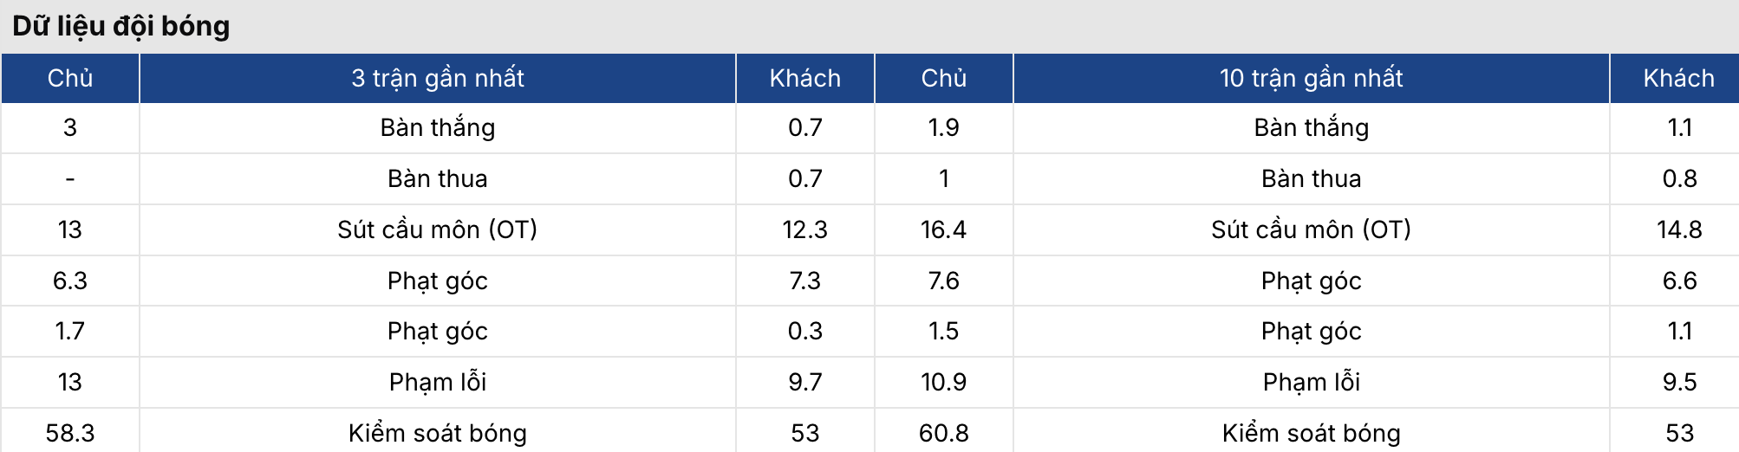Click the dash in the Bàn thua row
The width and height of the screenshot is (1739, 452).
pyautogui.click(x=70, y=178)
